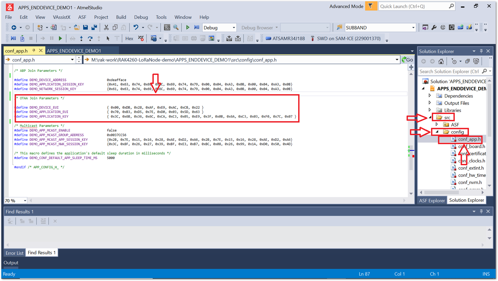
Task: Click the Go button
Action: point(408,60)
